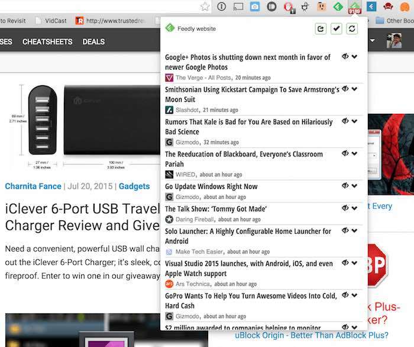Mark Smithsonian Kickstart article as read

[x=345, y=89]
